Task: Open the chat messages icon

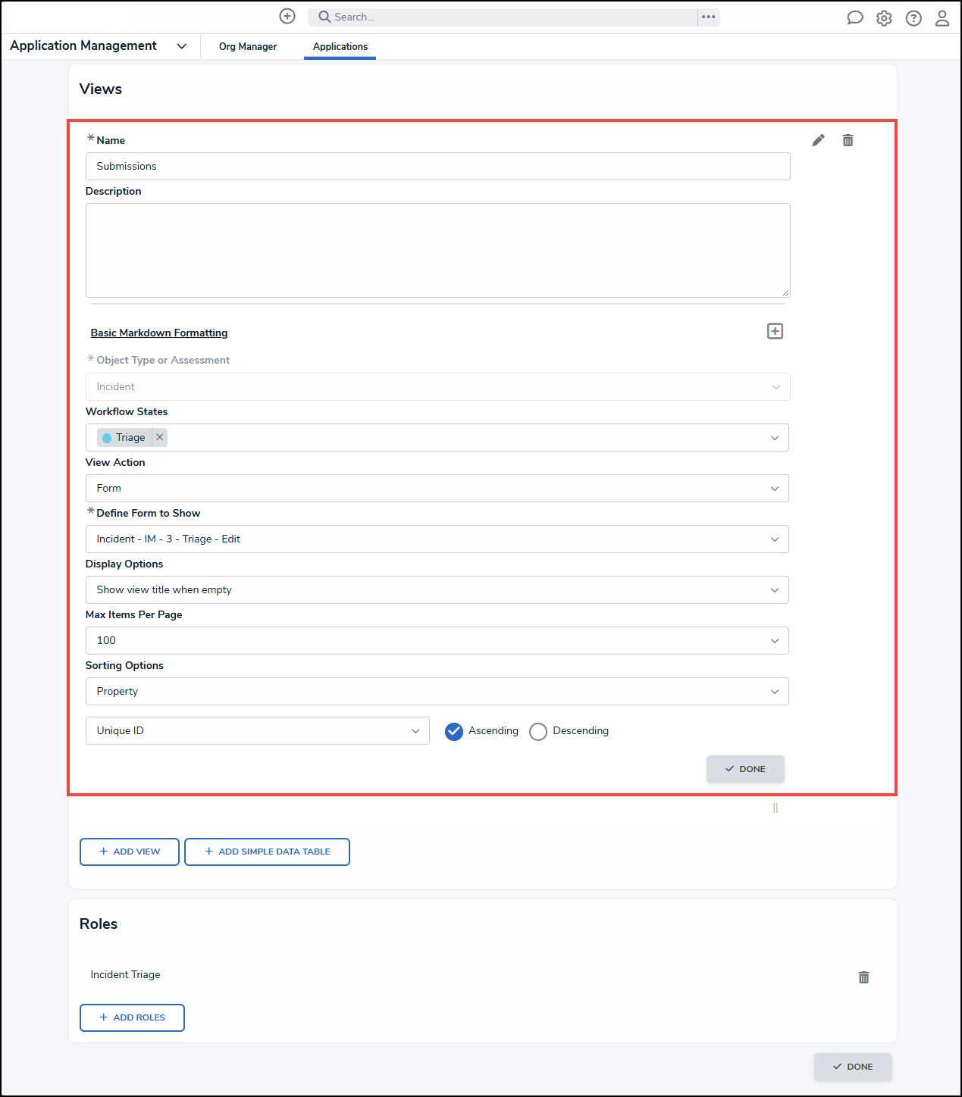Action: point(855,17)
